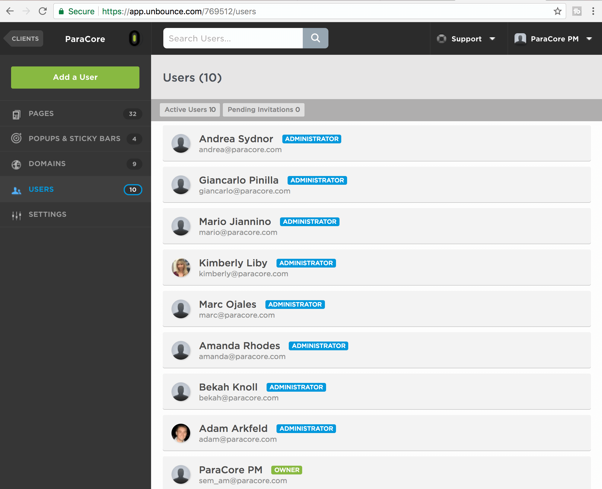
Task: Select Users in the sidebar
Action: click(76, 189)
